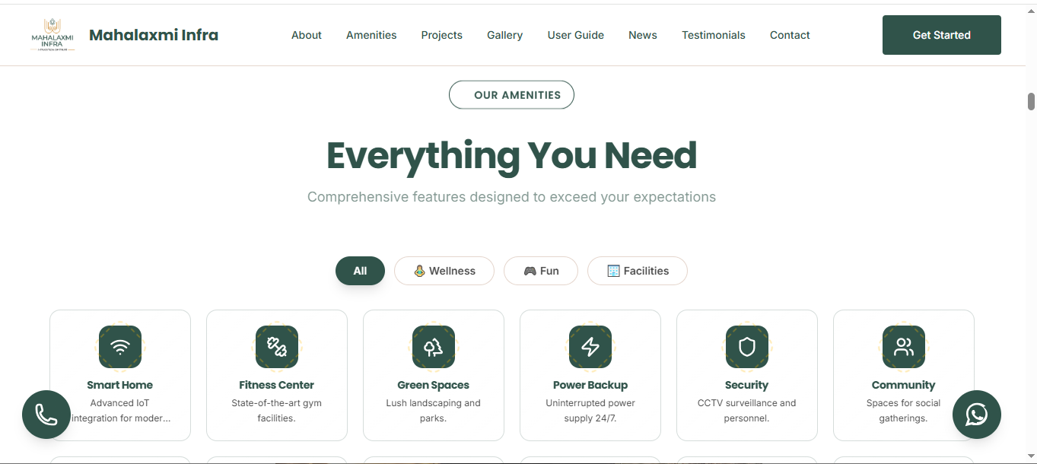Select the All amenities filter

tap(360, 271)
